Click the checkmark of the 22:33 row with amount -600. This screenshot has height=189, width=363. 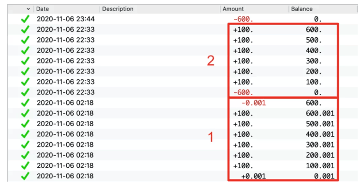point(25,92)
